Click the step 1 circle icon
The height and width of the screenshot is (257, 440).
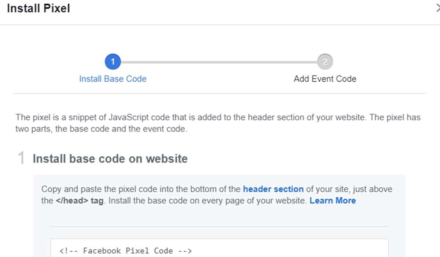point(113,62)
